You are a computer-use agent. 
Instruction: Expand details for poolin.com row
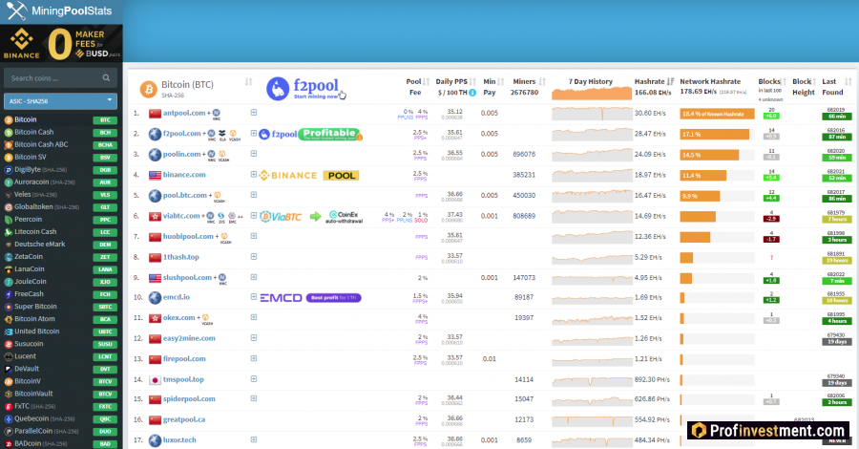(254, 154)
